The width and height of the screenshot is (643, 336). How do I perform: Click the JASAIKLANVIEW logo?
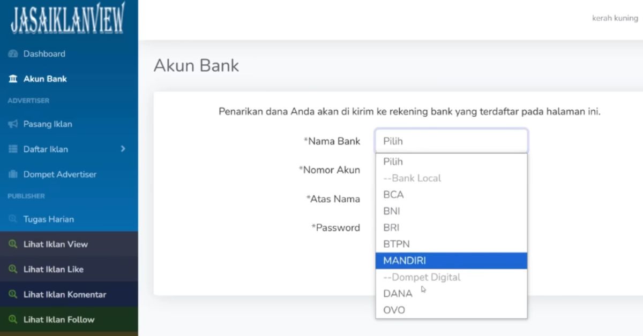[68, 20]
